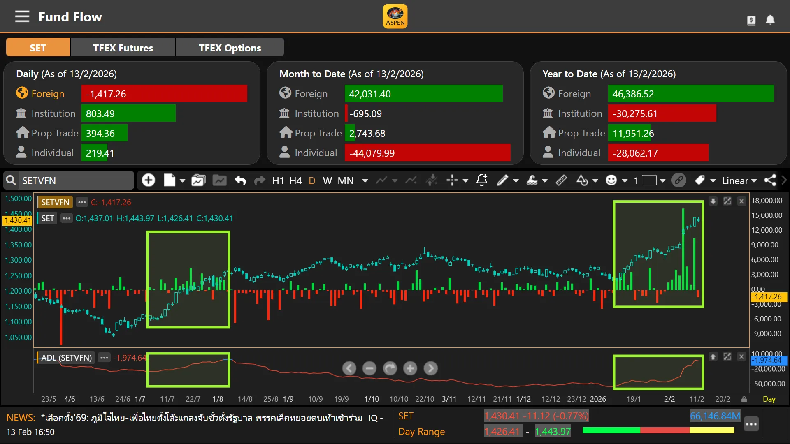The image size is (790, 444).
Task: Click the notification bell in the header
Action: 770,20
